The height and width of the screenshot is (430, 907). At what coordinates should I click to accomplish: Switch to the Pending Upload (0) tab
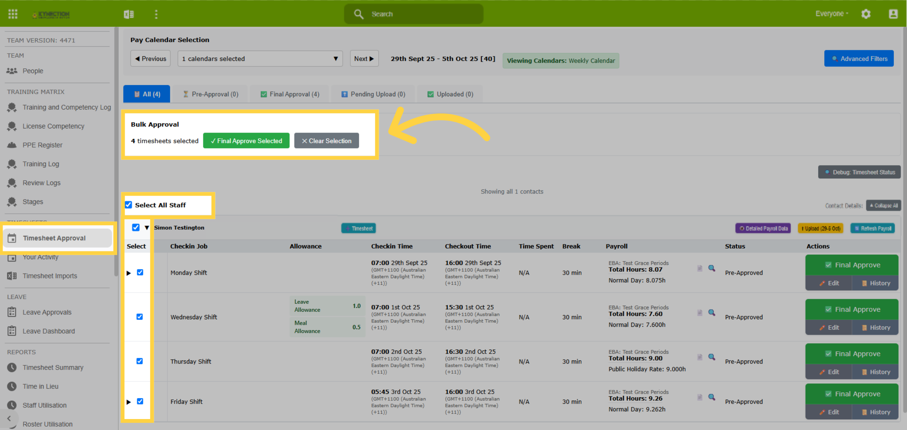[x=373, y=94]
